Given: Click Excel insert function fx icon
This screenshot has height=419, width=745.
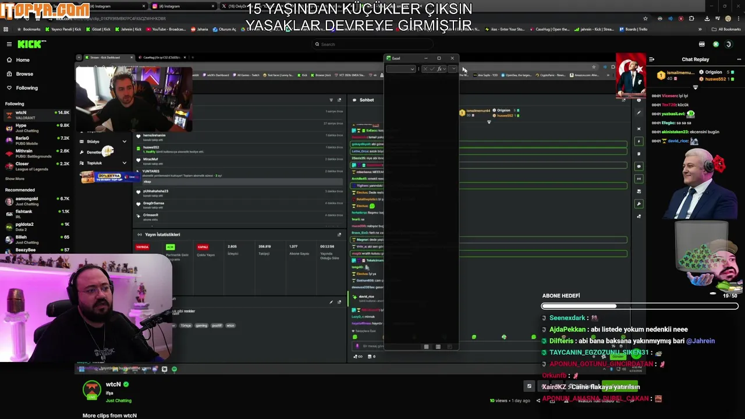Looking at the screenshot, I should coord(440,69).
